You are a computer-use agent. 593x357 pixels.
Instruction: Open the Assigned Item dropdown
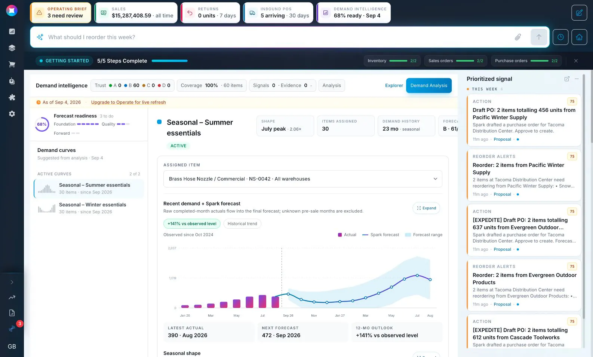[303, 179]
